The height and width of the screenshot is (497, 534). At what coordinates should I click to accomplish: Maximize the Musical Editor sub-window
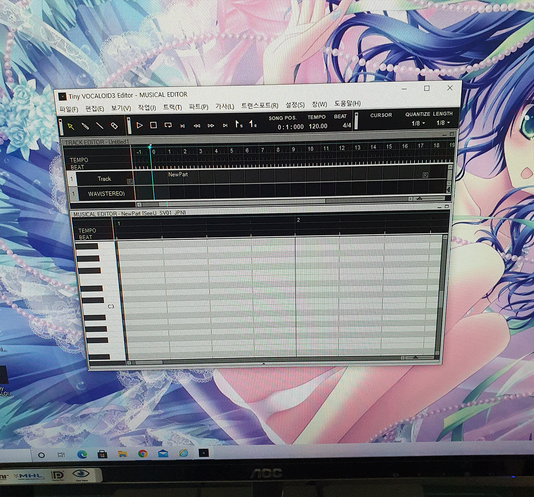(x=447, y=207)
